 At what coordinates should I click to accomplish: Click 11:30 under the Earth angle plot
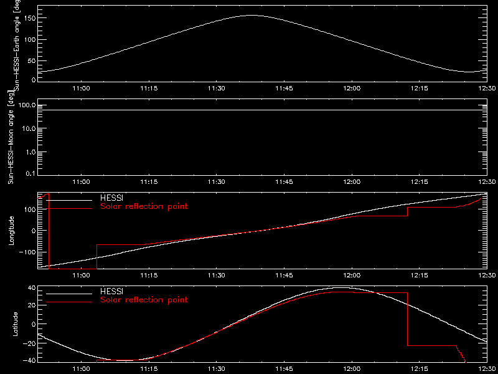coord(216,89)
